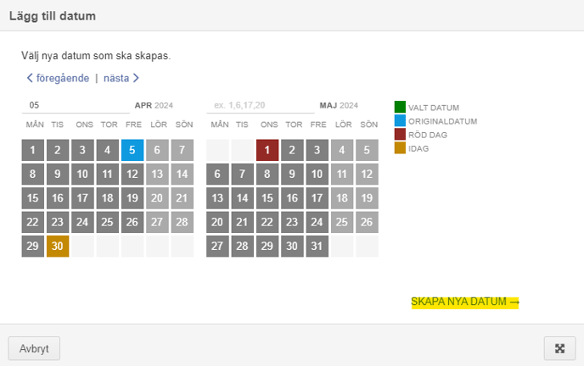This screenshot has height=366, width=584.
Task: Click the fullscreen expand icon button
Action: (x=559, y=348)
